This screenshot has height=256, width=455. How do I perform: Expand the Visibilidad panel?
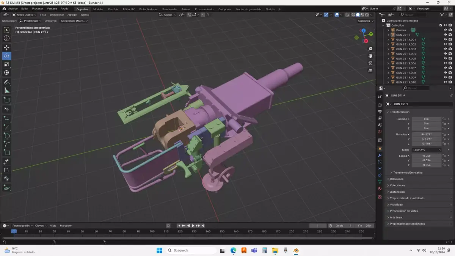[396, 204]
